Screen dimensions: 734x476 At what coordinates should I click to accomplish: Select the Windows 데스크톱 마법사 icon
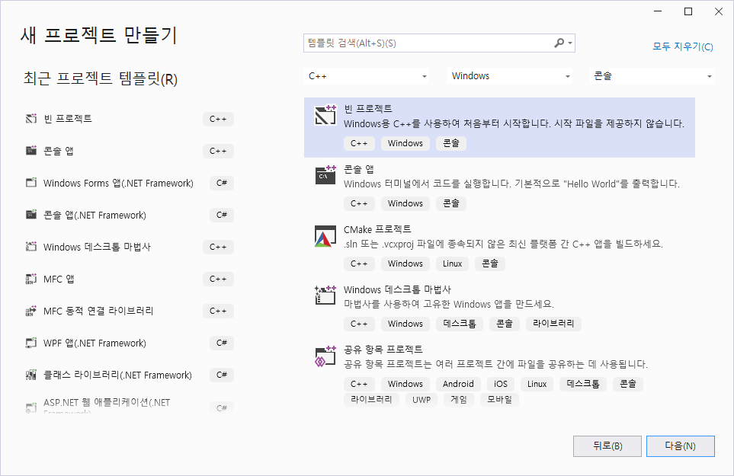point(325,295)
